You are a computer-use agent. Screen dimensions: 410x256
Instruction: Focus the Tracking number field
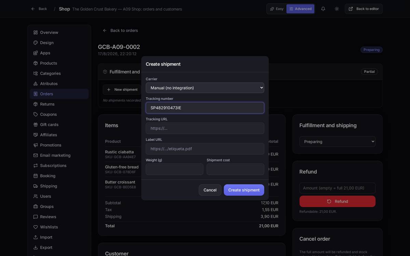point(205,108)
